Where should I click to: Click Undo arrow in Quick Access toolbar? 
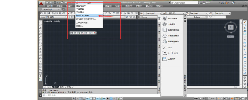66,3
